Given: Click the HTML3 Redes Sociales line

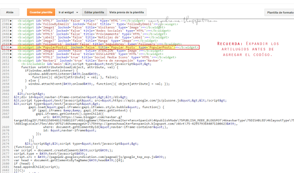Looking at the screenshot, I should (94, 31).
